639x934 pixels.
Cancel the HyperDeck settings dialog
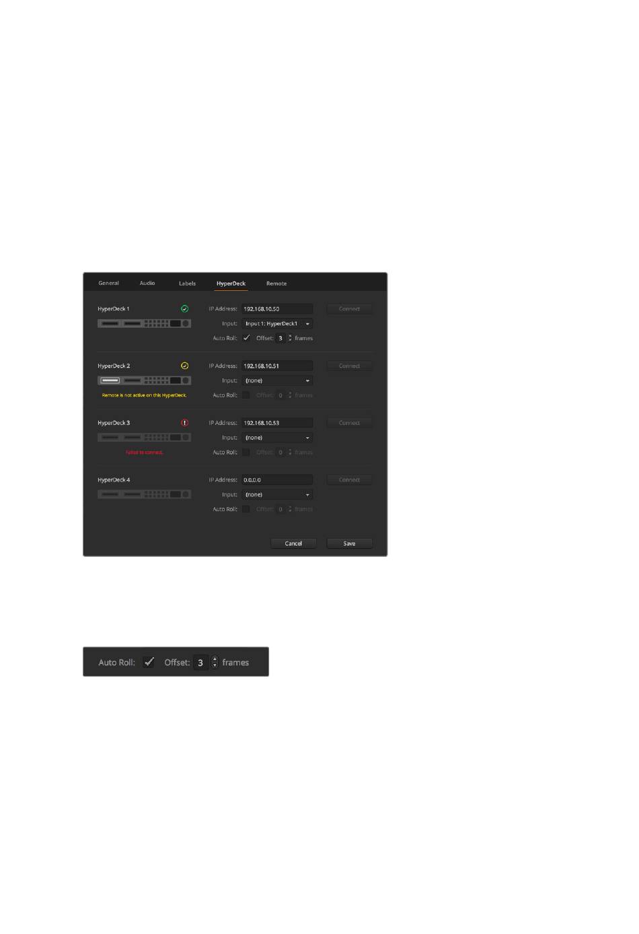click(x=293, y=543)
